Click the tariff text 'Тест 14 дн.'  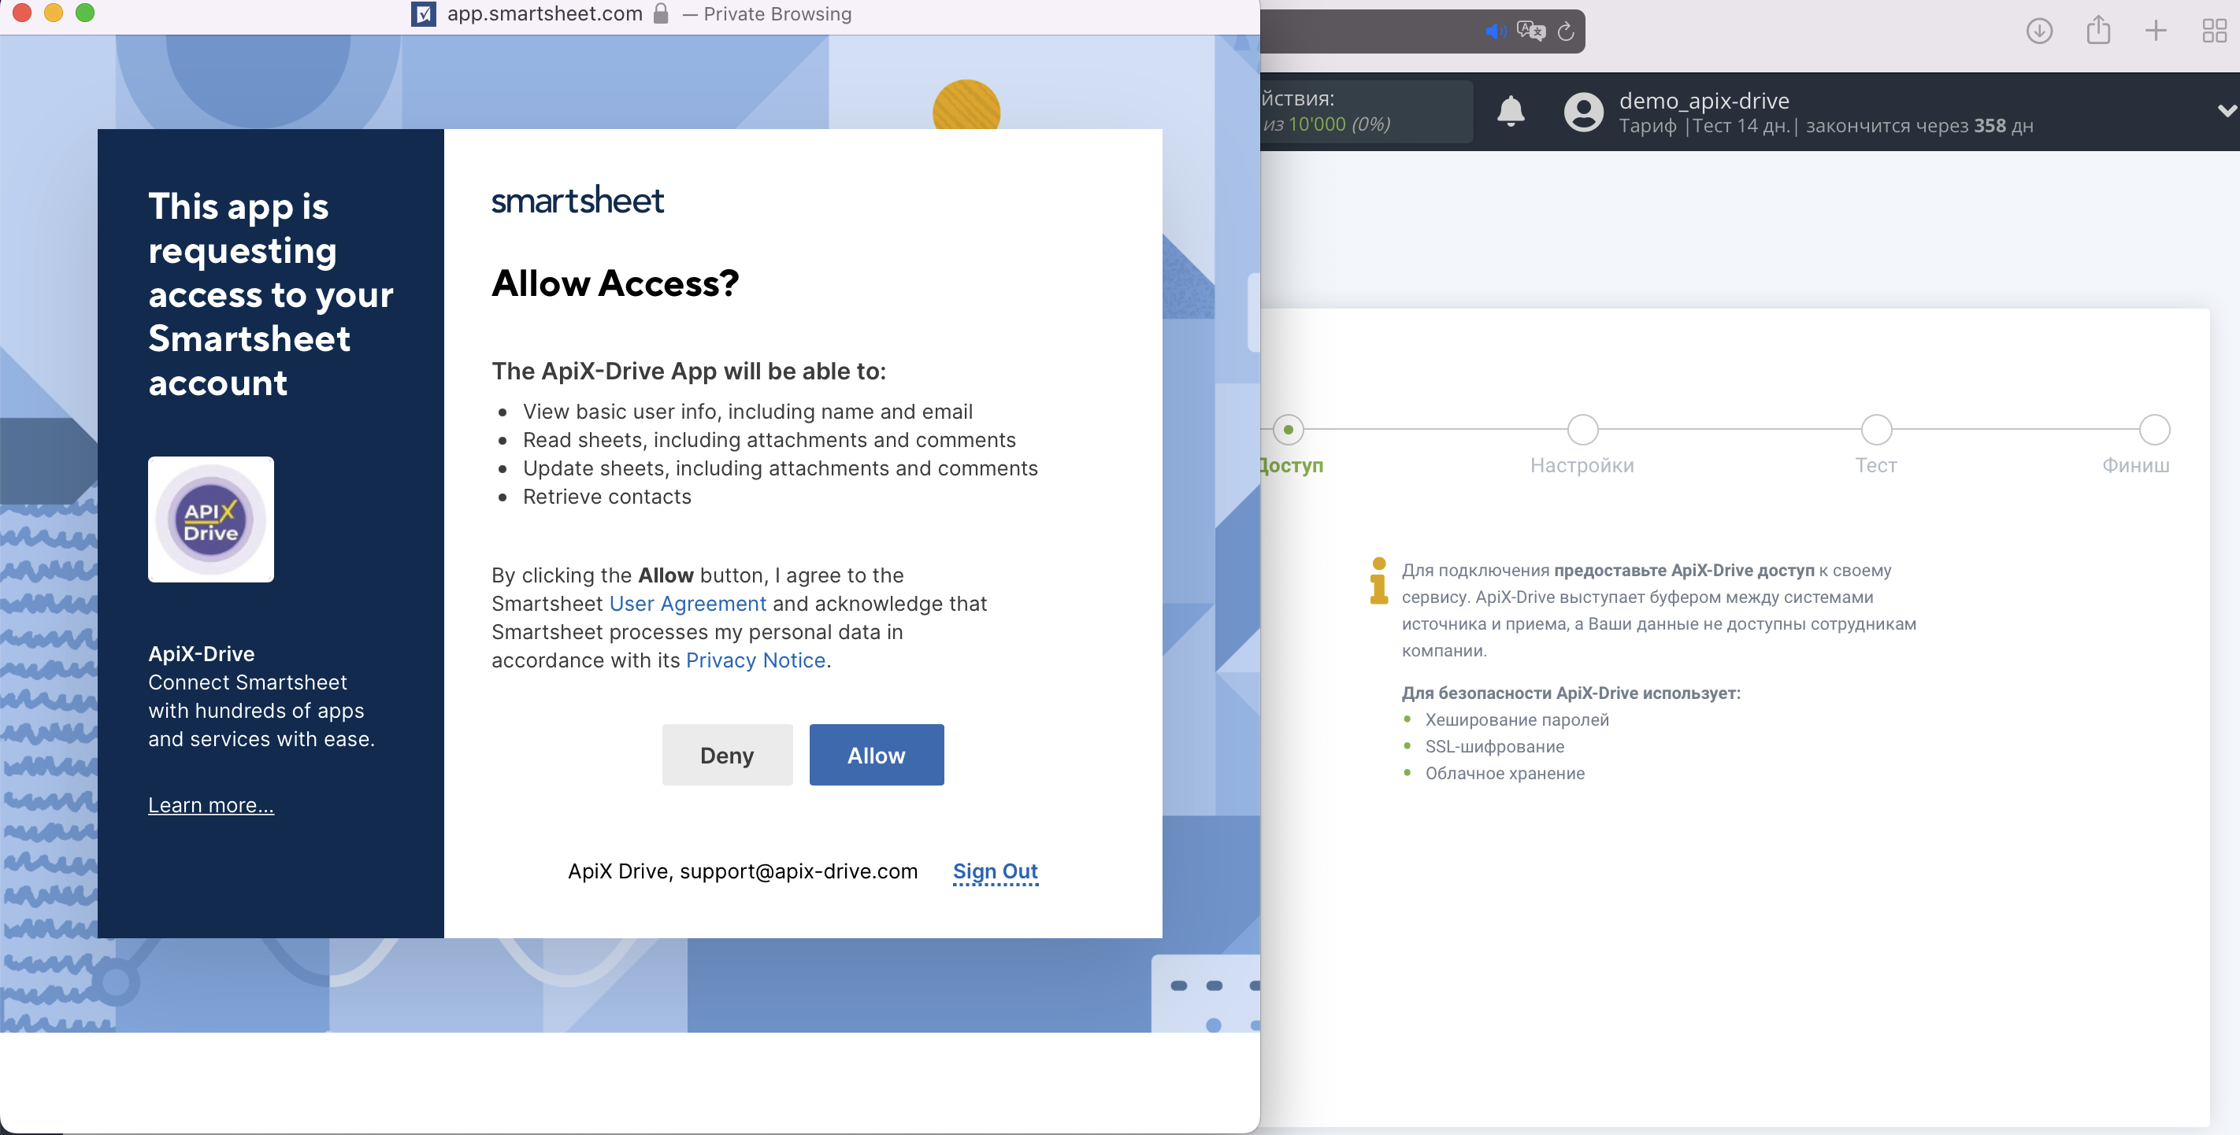(1741, 126)
